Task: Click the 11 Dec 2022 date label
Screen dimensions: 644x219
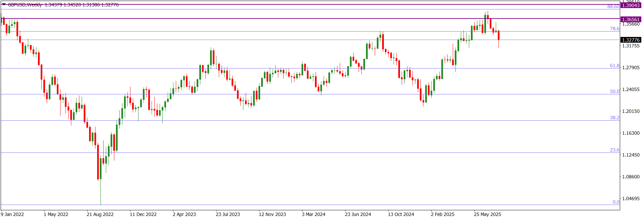Action: [143, 214]
